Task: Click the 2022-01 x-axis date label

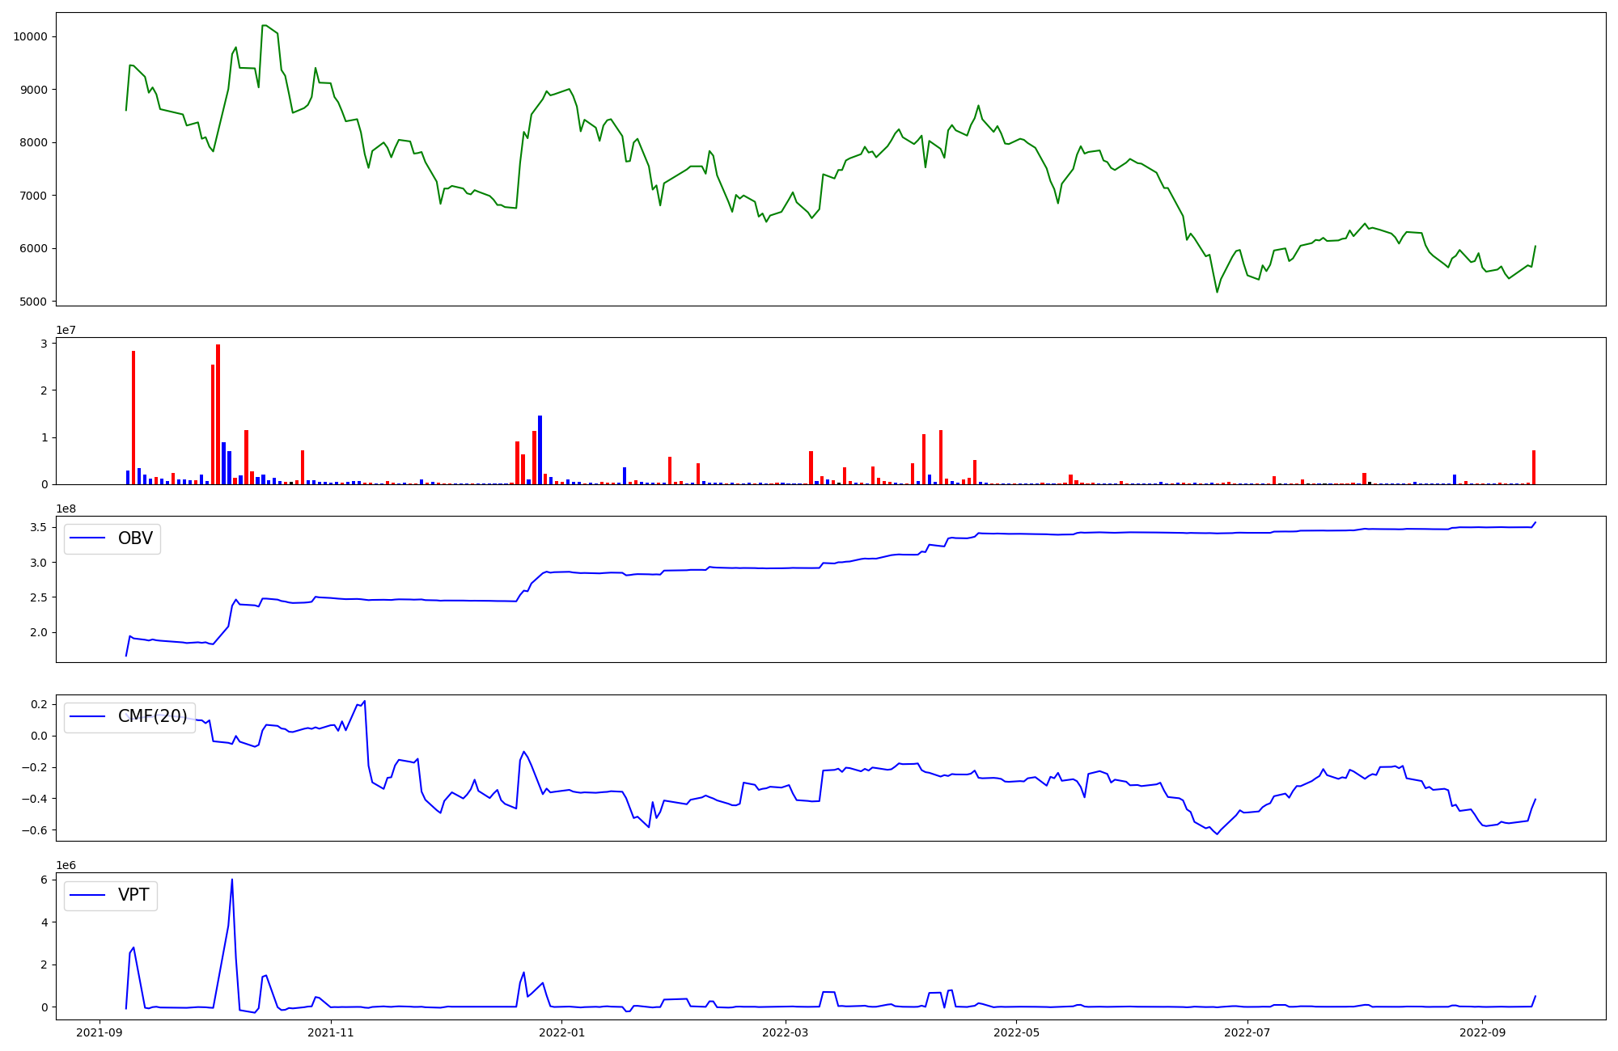Action: [561, 1032]
